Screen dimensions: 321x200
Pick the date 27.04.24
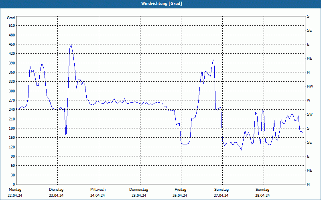point(221,196)
